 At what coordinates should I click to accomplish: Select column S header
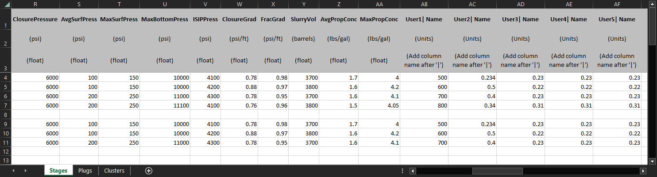click(x=79, y=4)
